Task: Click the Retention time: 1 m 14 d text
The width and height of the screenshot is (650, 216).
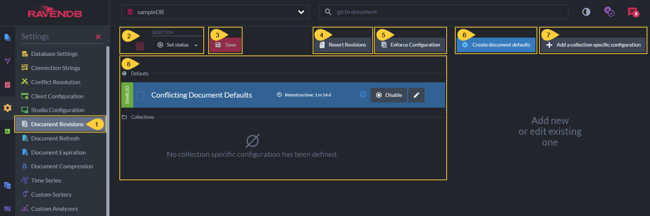Action: [307, 95]
